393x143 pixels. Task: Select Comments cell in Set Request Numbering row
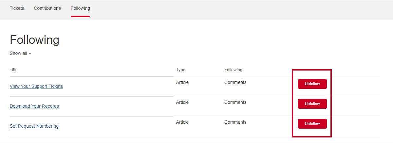tap(235, 122)
